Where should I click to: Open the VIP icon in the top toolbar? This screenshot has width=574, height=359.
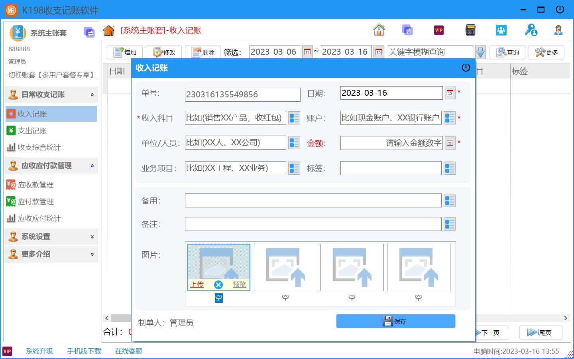pyautogui.click(x=439, y=30)
